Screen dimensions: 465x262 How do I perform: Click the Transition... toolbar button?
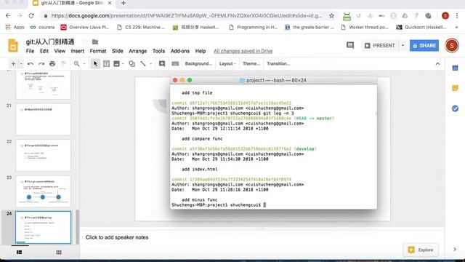click(x=278, y=63)
